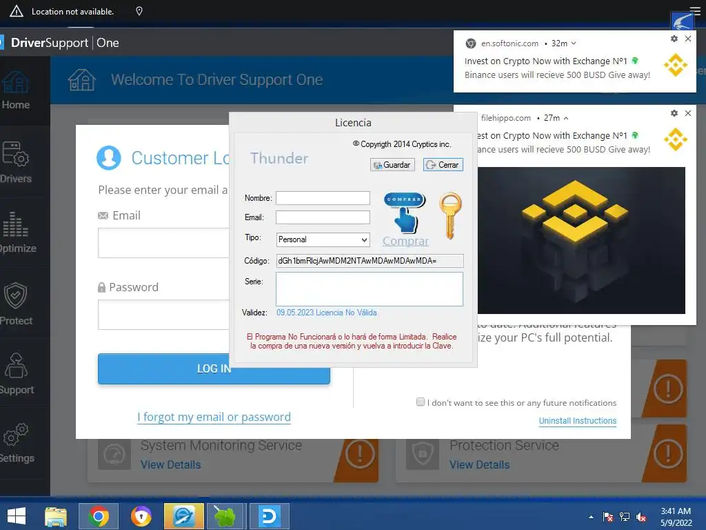Show hidden system tray icons
The image size is (706, 530).
click(591, 517)
